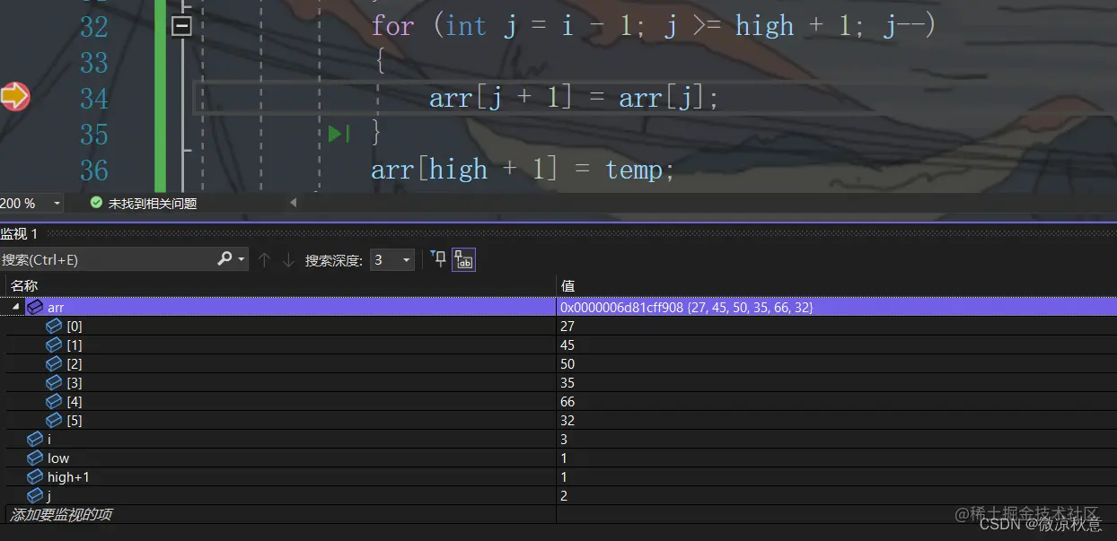Click the cube icon beside low

(35, 458)
